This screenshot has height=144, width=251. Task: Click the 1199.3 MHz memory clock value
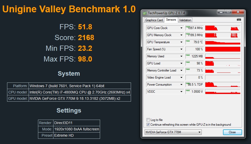194,35
